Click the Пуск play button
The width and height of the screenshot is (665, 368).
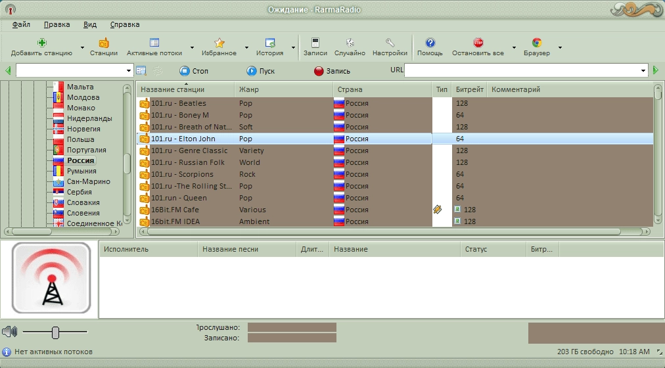pos(261,71)
